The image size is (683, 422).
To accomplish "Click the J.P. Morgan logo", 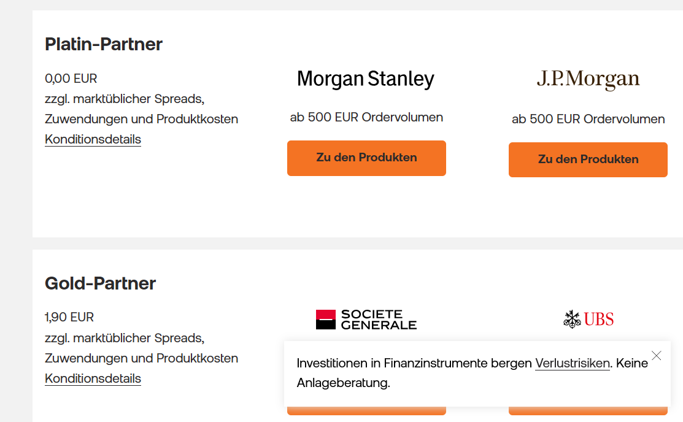I will point(588,80).
